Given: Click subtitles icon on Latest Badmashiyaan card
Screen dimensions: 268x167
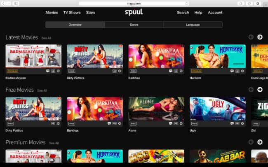Looking at the screenshot, I should pyautogui.click(x=48, y=71).
